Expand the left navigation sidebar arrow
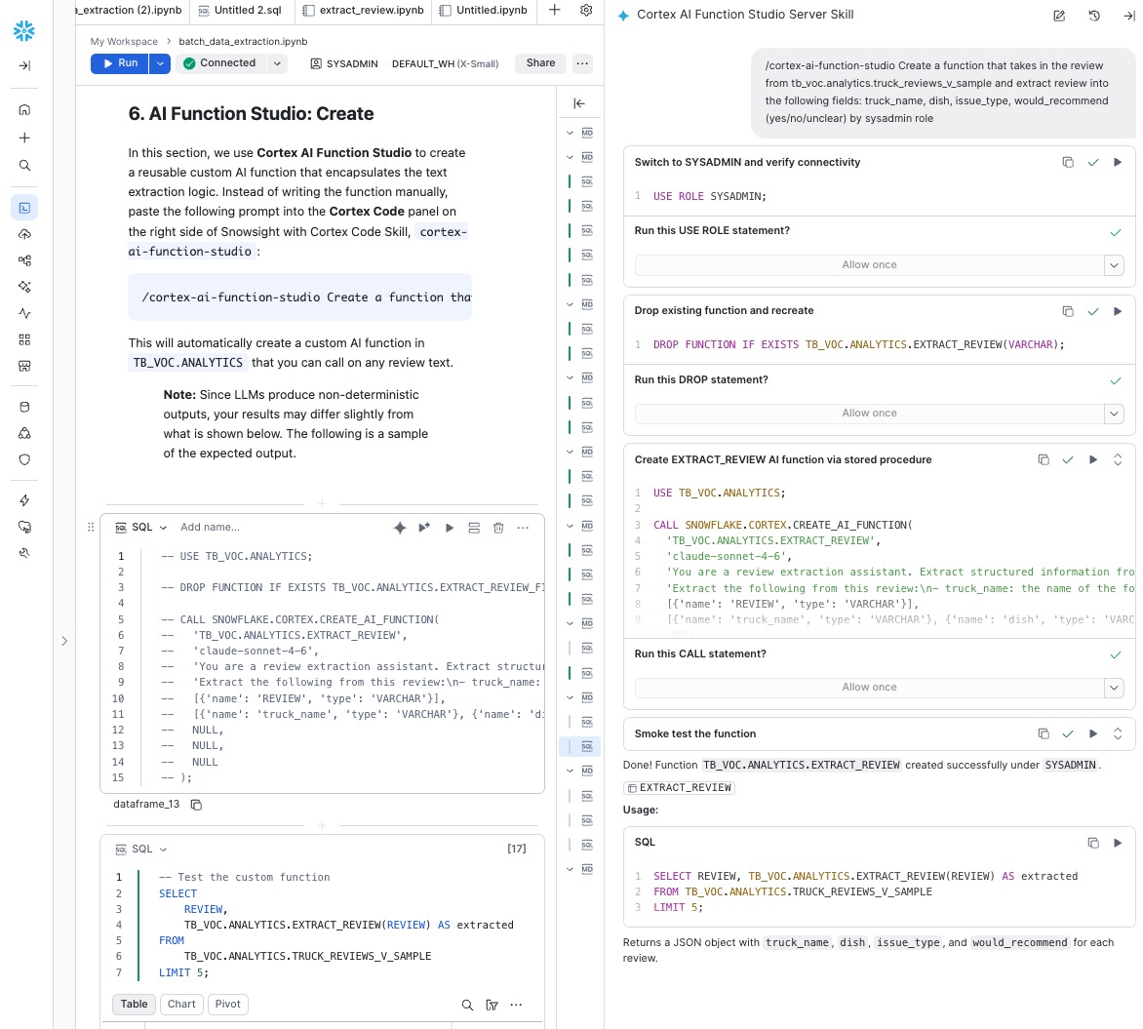The image size is (1143, 1029). (24, 65)
